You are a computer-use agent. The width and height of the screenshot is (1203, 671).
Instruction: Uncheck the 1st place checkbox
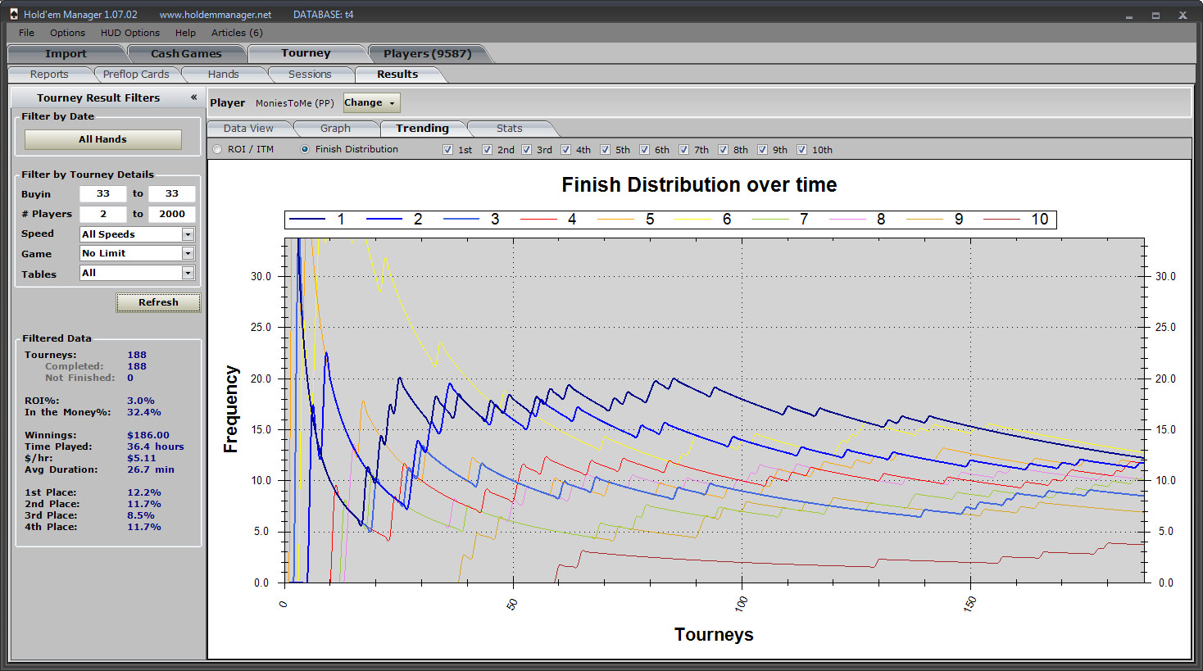point(447,150)
